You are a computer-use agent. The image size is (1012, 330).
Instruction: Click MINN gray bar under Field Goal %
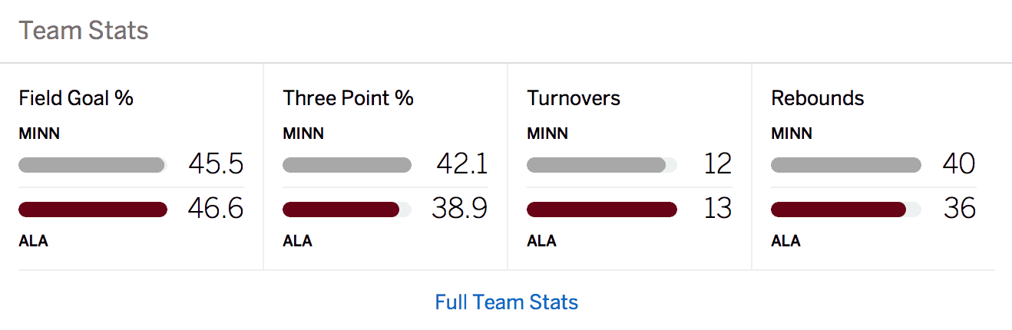[91, 165]
